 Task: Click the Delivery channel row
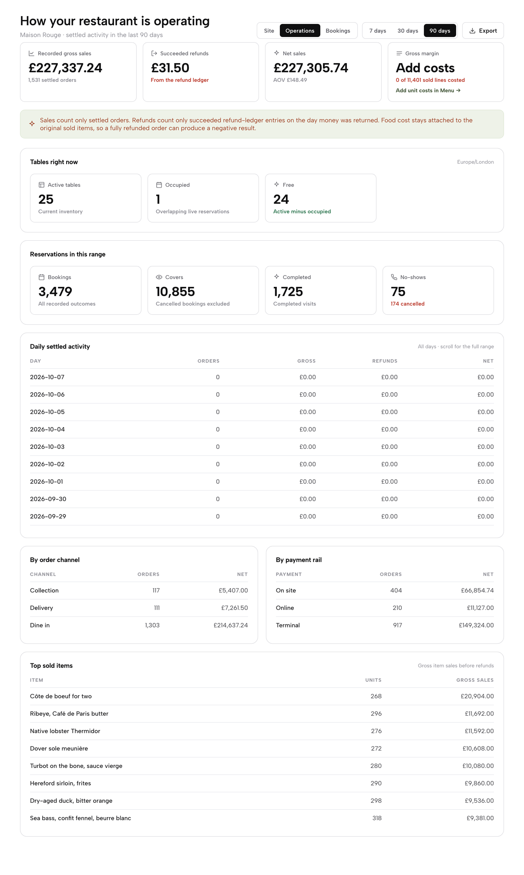click(139, 608)
